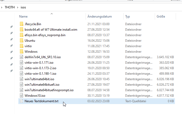
Task: Toggle sort order using the arrow above Name
Action: 52,14
